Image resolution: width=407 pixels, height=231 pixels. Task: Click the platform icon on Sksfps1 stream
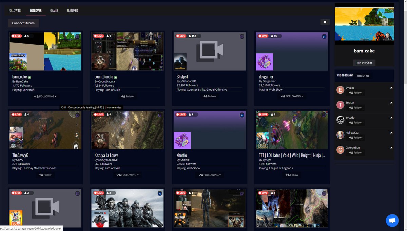tap(242, 36)
